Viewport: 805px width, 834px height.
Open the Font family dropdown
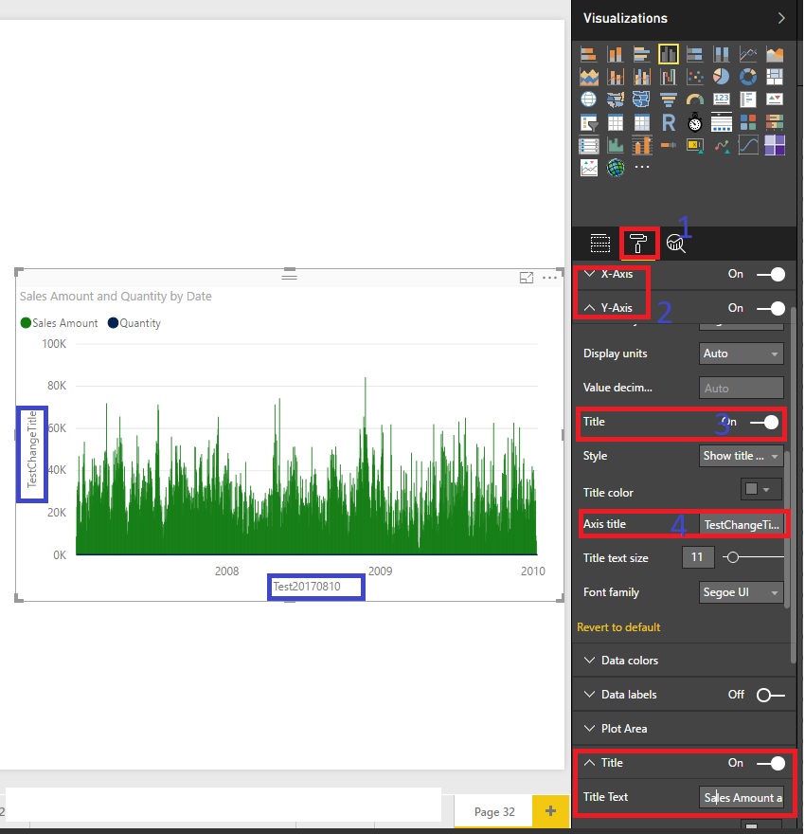(742, 592)
